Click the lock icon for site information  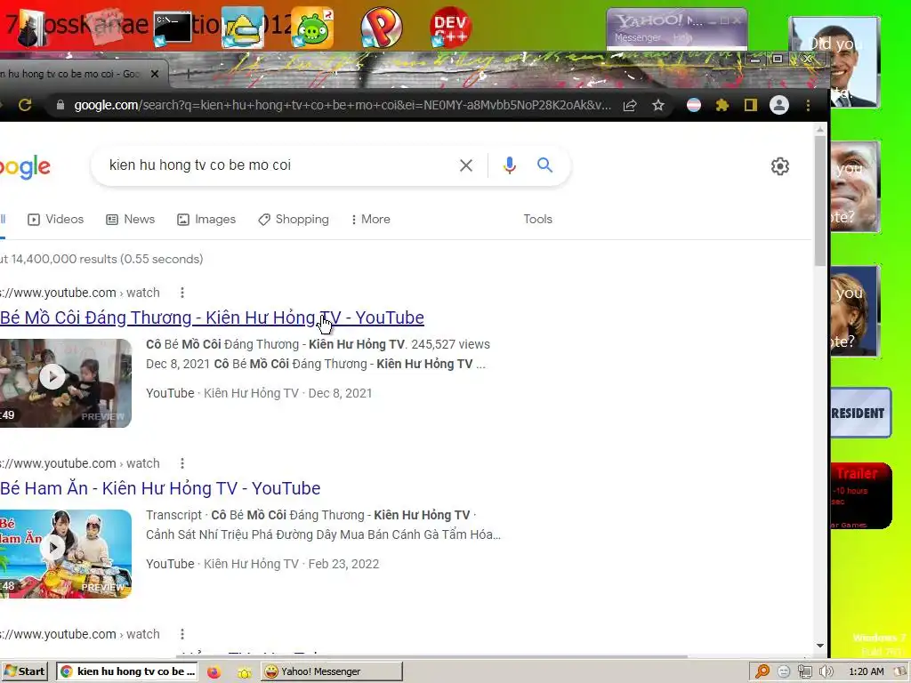click(60, 105)
